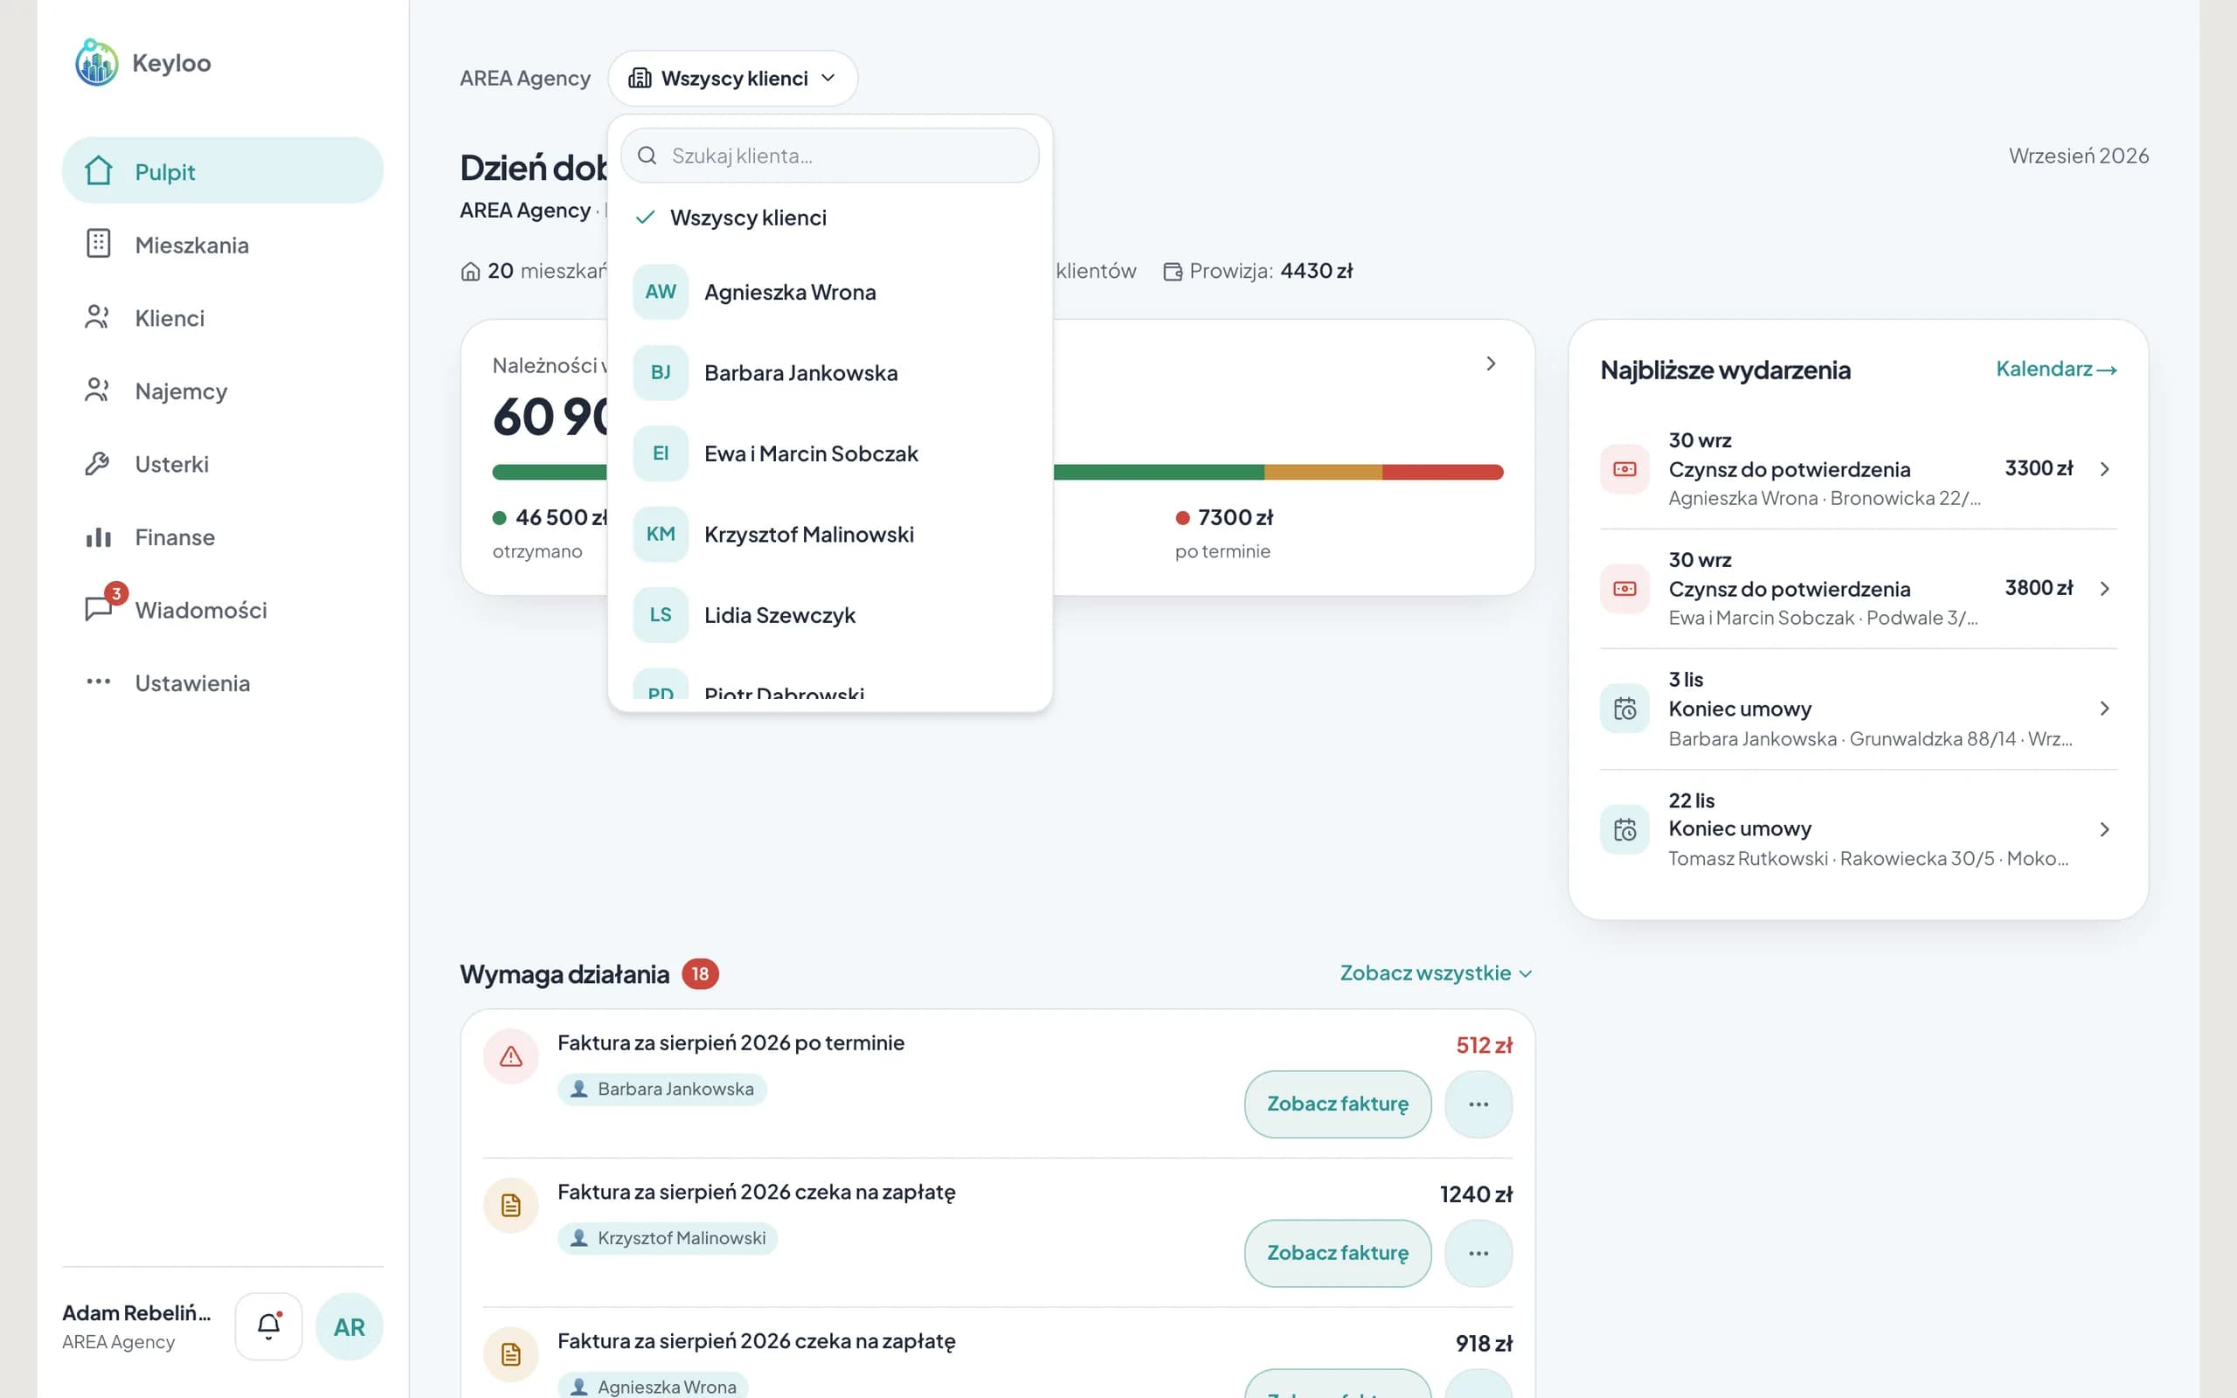Open receivables card chevron arrow
This screenshot has height=1398, width=2237.
coord(1490,363)
